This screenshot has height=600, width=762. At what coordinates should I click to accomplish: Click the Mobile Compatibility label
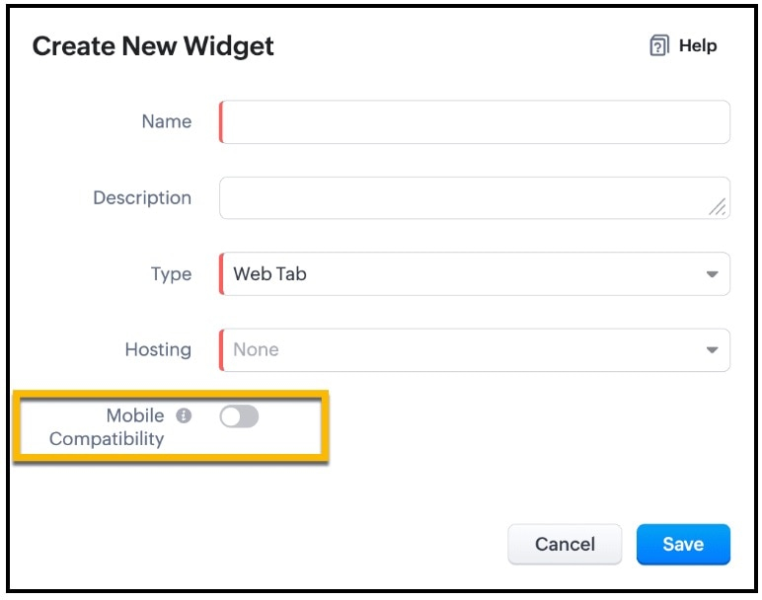107,427
